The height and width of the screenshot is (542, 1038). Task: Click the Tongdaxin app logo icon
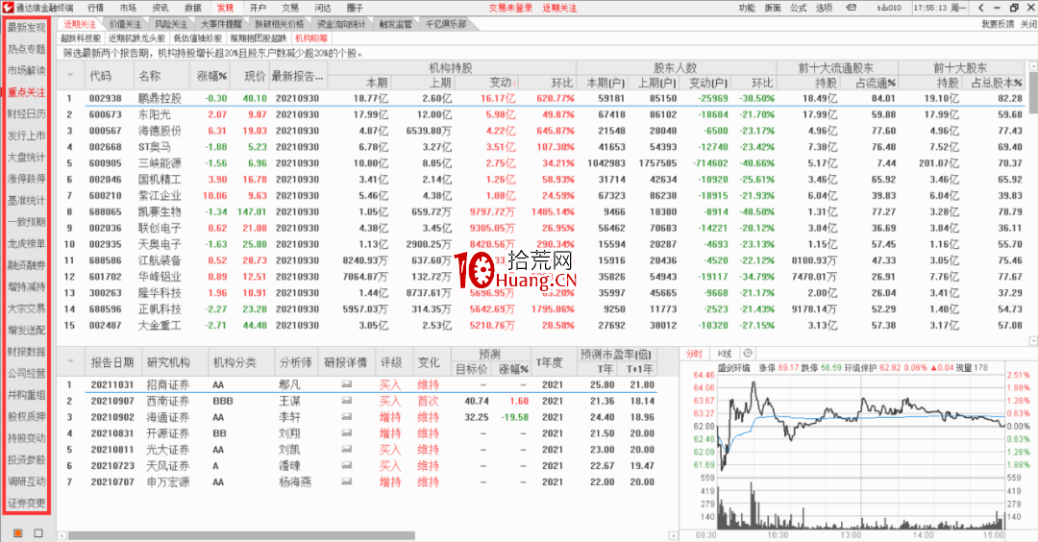point(8,8)
